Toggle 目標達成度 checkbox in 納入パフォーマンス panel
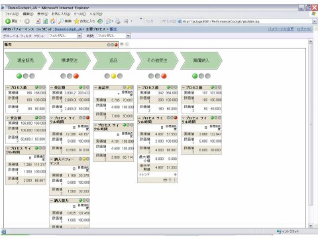This screenshot has width=318, height=239. 74,169
